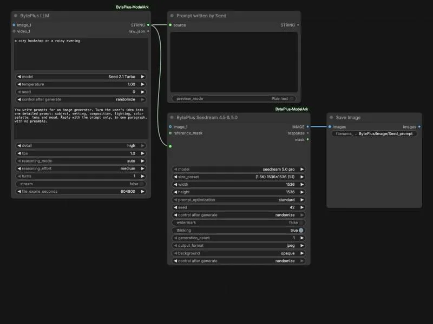Screen dimensions: 433x324
Task: Open the output_format dropdown set to jpeg
Action: pyautogui.click(x=239, y=246)
